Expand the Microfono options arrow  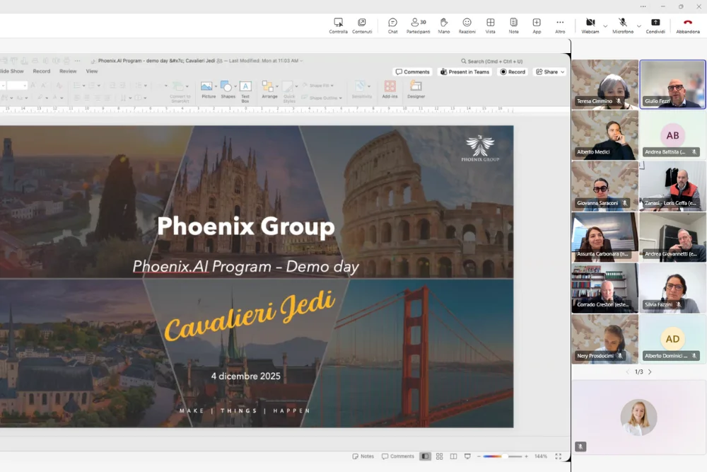639,26
